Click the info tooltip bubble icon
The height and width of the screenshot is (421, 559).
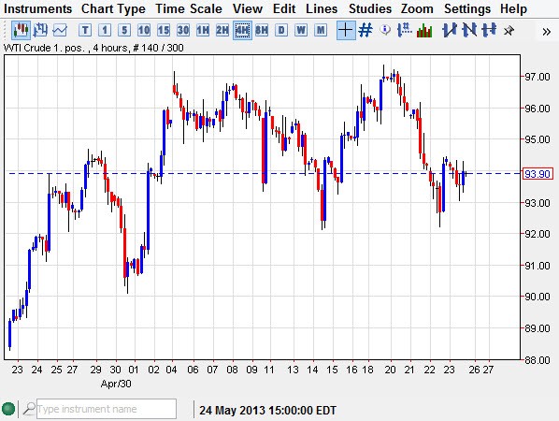[385, 30]
